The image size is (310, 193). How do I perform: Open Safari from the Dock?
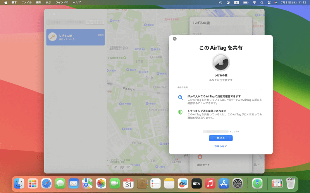(x=46, y=183)
